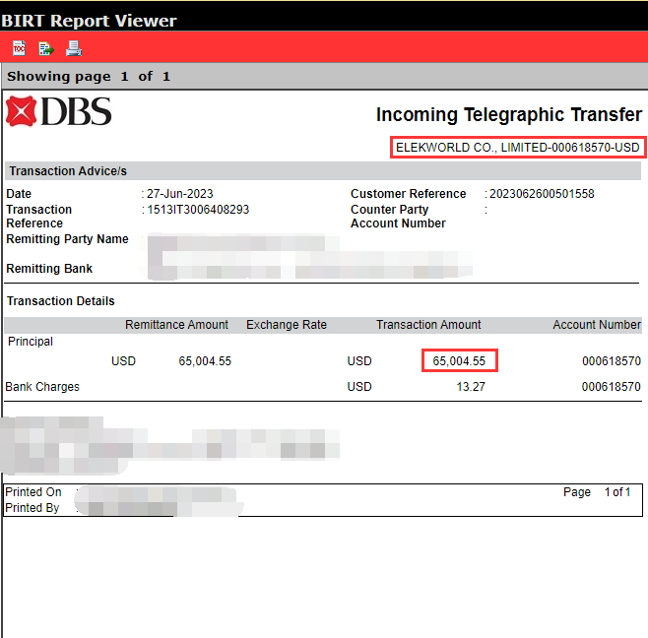Select customer reference 2023062600501558
648x638 pixels.
pos(542,194)
